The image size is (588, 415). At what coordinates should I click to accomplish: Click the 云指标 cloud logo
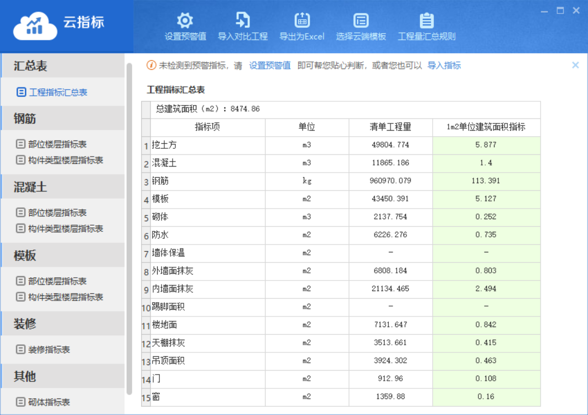click(35, 25)
